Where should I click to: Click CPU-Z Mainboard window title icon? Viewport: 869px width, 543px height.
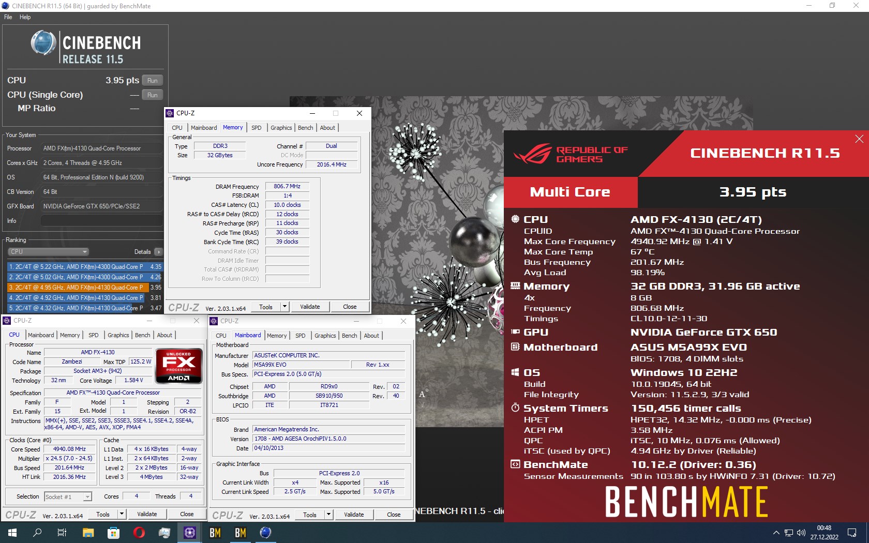[x=214, y=321]
